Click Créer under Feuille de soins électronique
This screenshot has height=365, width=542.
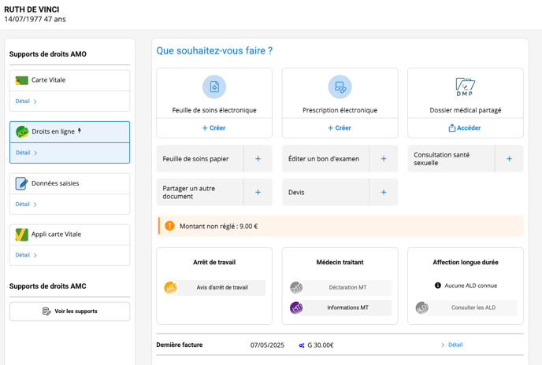click(x=214, y=127)
